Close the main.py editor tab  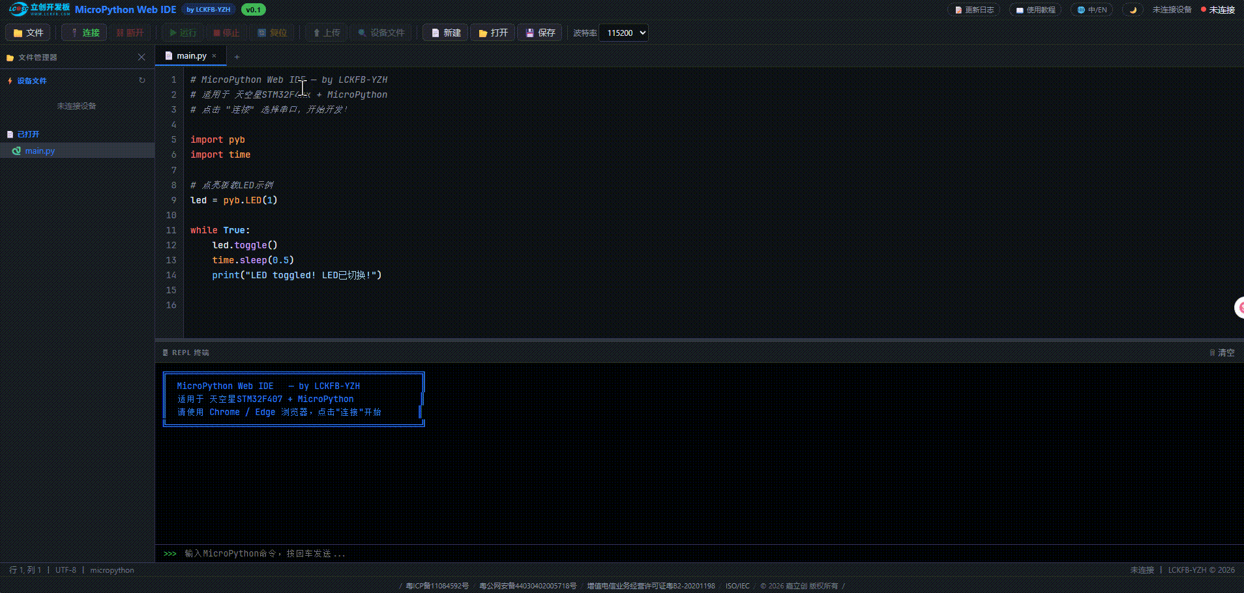click(214, 56)
